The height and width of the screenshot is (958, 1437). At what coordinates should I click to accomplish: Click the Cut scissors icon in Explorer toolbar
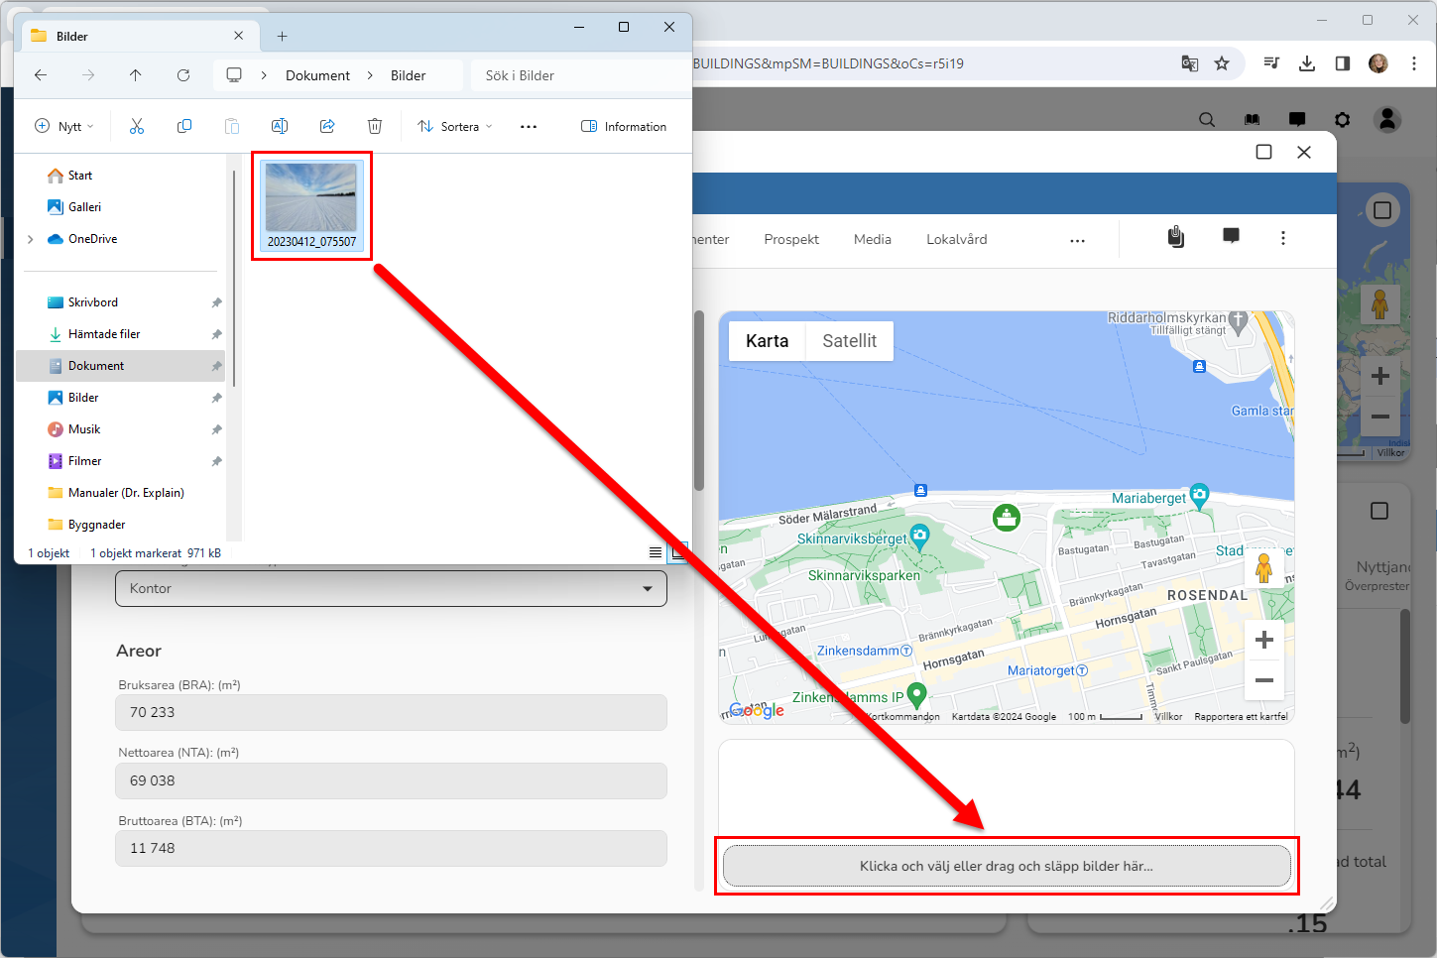click(x=137, y=126)
